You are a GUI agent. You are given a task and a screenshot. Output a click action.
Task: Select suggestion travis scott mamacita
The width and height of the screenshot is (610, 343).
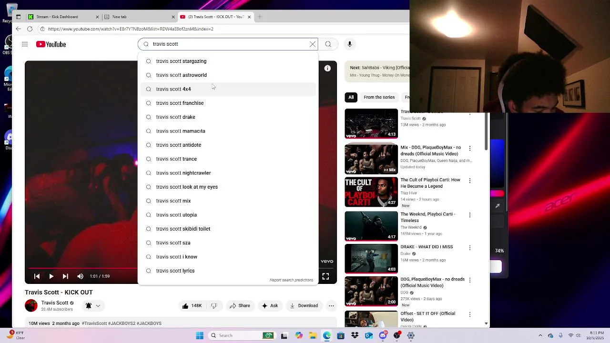point(229,131)
